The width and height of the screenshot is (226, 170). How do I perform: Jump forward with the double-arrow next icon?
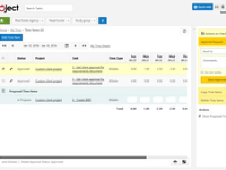[x=84, y=46]
